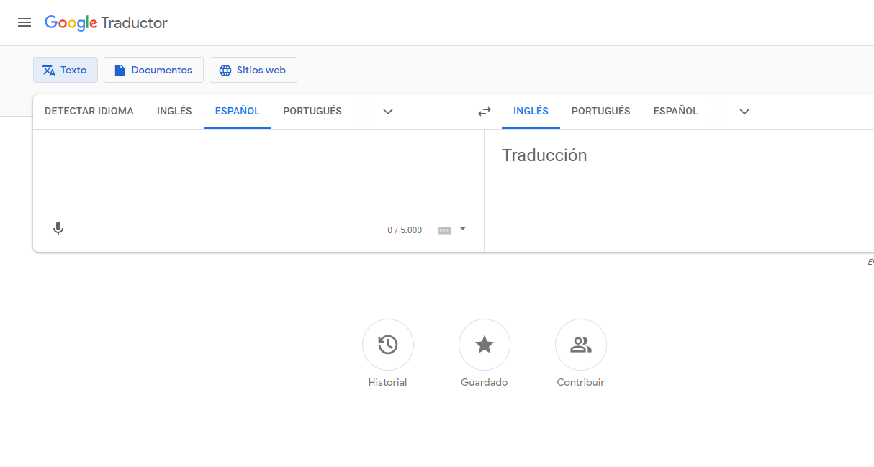874x467 pixels.
Task: Open Historial with the clock icon
Action: [387, 345]
